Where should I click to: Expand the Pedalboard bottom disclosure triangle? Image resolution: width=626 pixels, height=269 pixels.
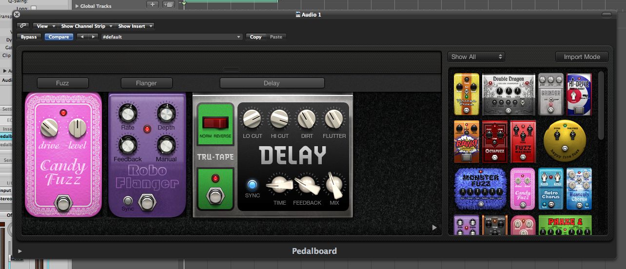pos(20,251)
